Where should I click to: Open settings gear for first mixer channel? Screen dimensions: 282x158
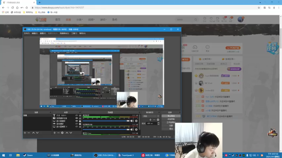pos(136,121)
